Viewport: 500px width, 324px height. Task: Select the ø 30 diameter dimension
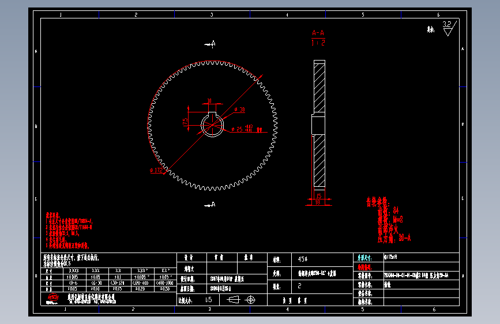click(240, 110)
